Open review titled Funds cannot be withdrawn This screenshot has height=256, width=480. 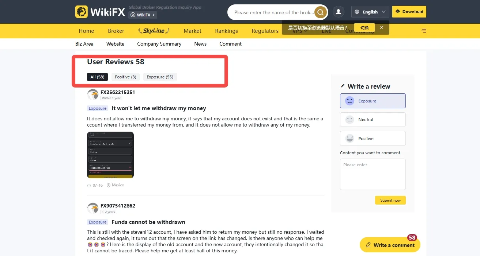(x=148, y=222)
